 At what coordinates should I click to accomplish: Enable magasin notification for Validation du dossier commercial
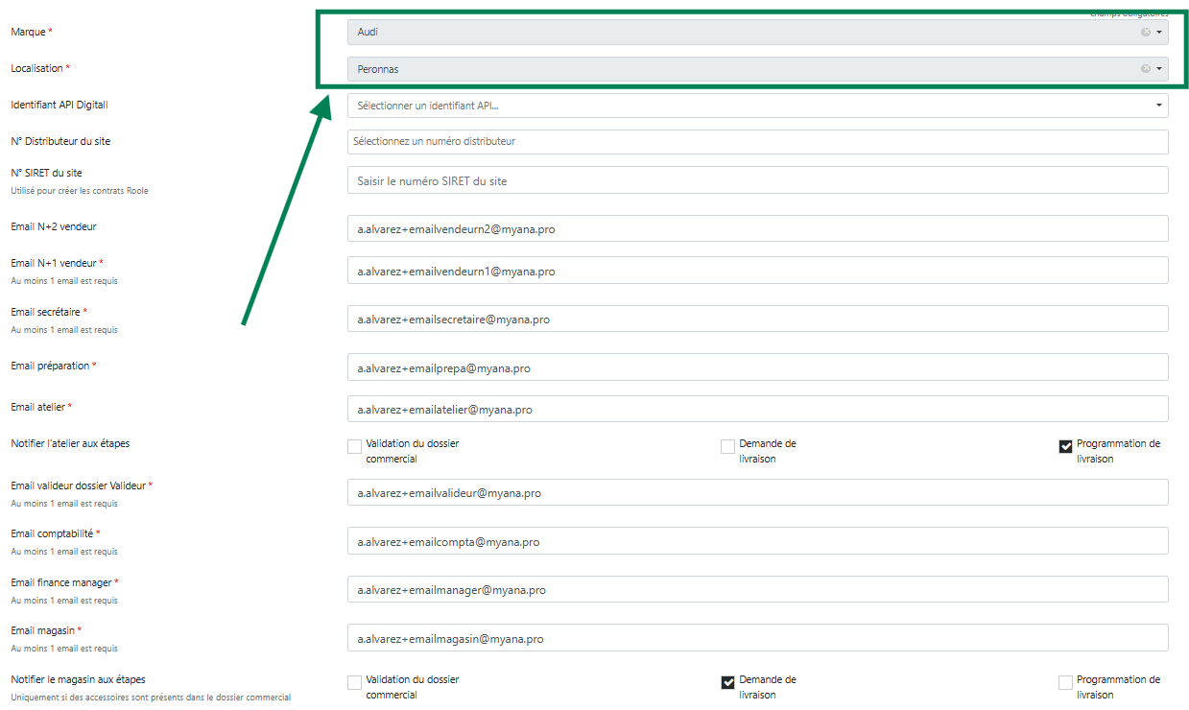tap(354, 682)
